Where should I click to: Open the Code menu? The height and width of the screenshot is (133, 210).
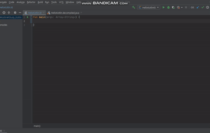click(12, 2)
